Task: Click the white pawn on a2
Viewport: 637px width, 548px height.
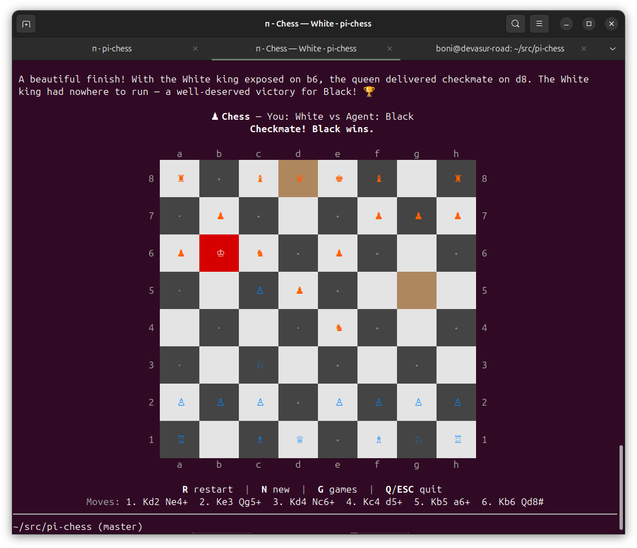Action: coord(180,402)
